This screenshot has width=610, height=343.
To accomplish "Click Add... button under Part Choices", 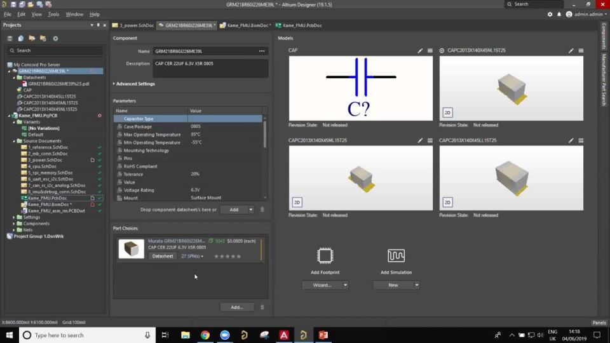I will [237, 307].
